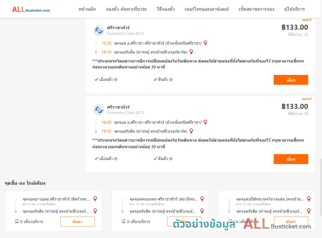The image size is (322, 238).
Task: Open map pin for 16:20 departure stop
Action: 205,122
